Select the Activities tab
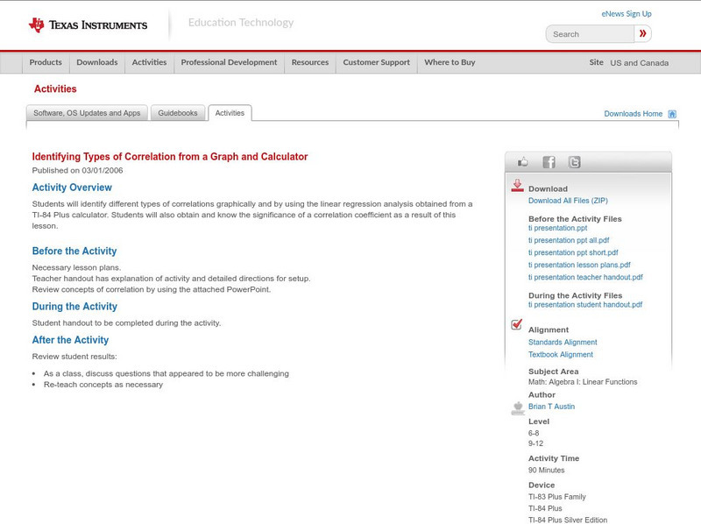Viewport: 701px width, 524px height. click(230, 113)
